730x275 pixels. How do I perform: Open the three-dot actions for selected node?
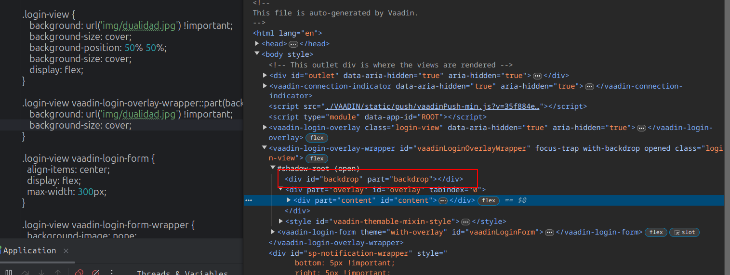[x=249, y=200]
